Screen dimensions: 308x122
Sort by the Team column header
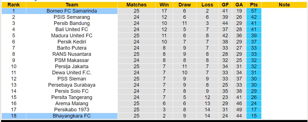(72, 5)
